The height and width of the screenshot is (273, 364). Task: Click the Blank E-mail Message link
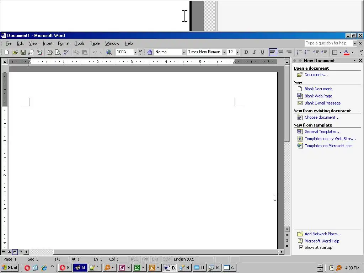click(x=323, y=103)
